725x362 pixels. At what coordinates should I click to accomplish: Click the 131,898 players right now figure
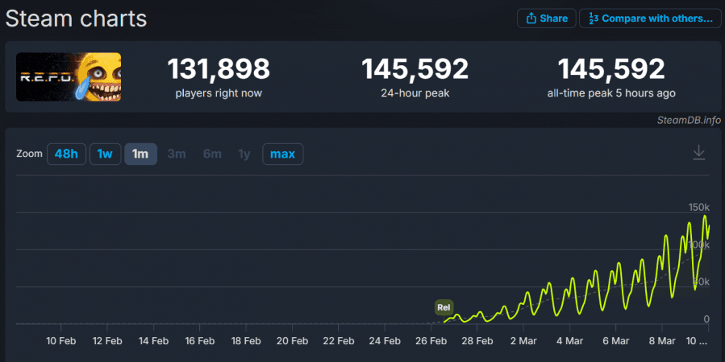tap(219, 68)
